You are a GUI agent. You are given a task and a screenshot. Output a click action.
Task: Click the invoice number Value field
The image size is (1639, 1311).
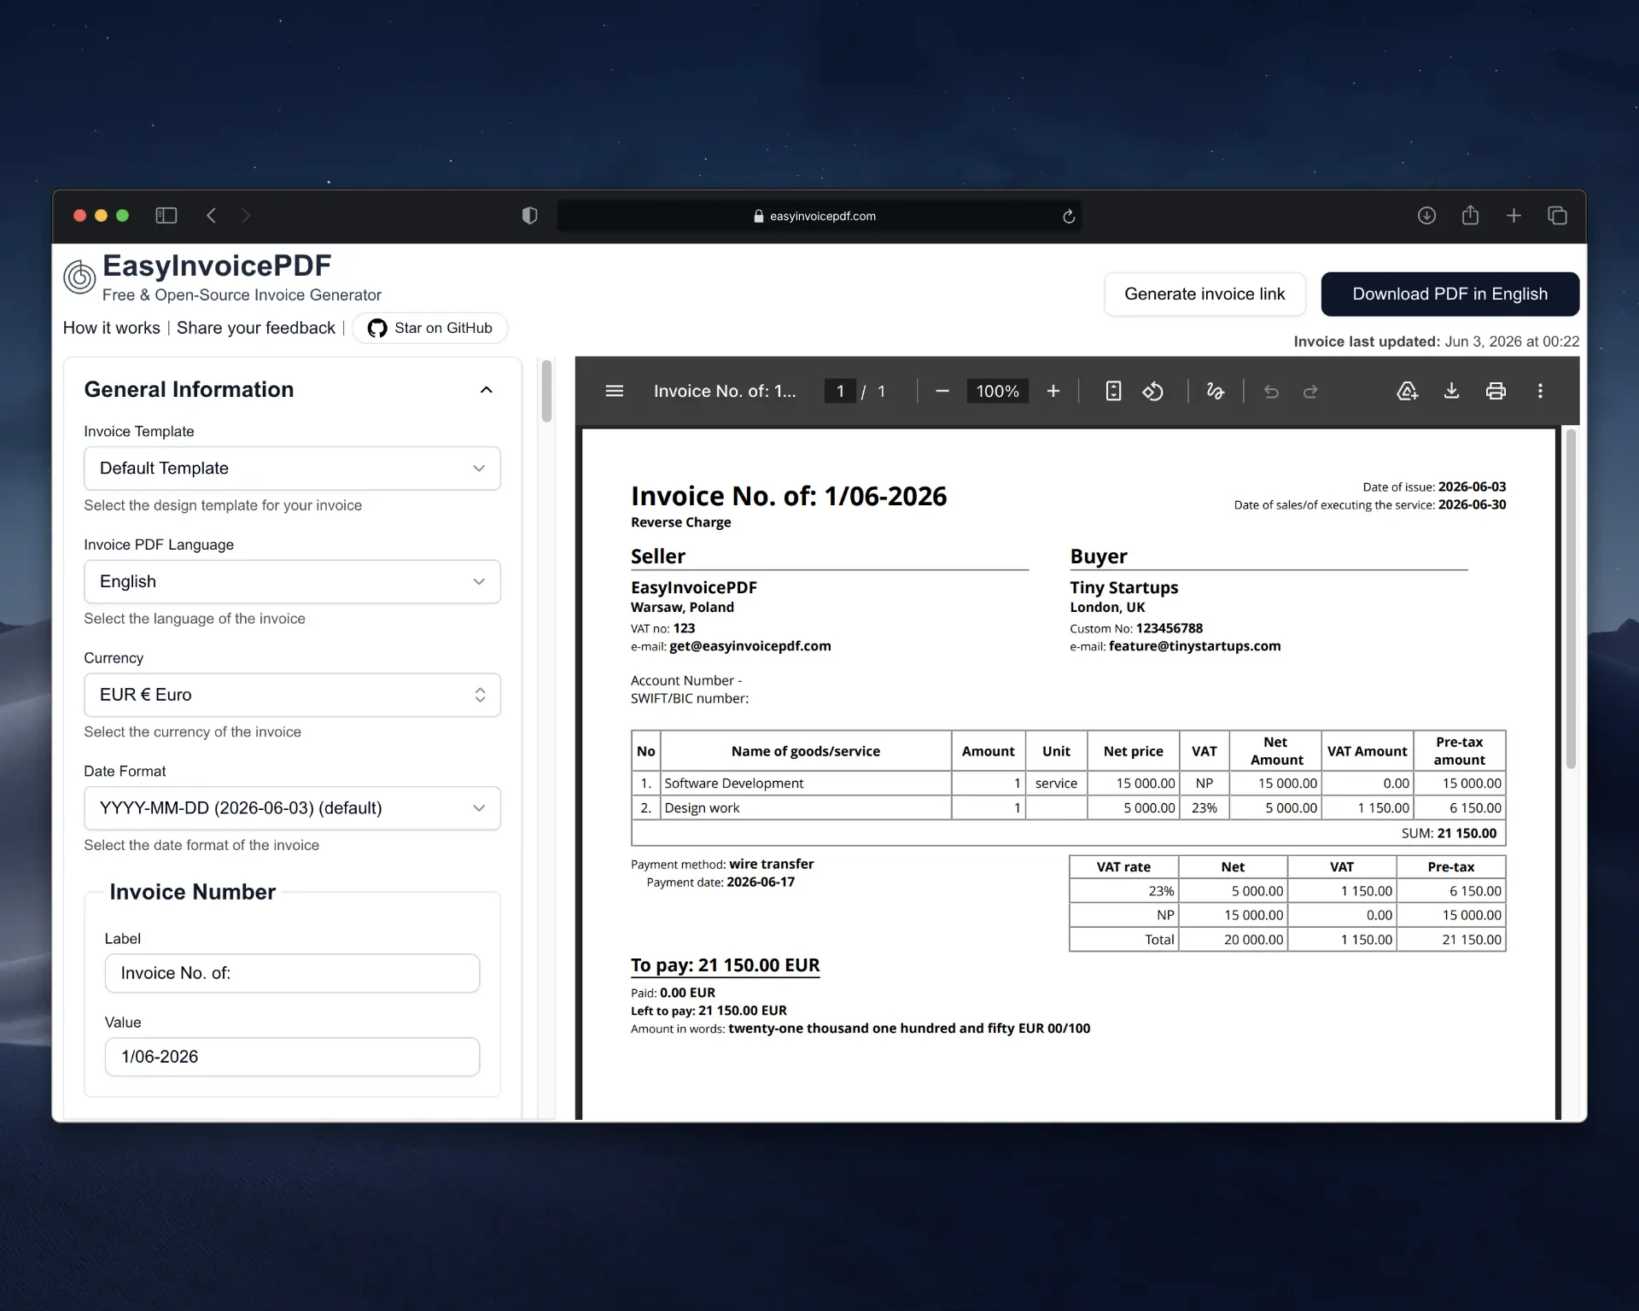(x=292, y=1057)
